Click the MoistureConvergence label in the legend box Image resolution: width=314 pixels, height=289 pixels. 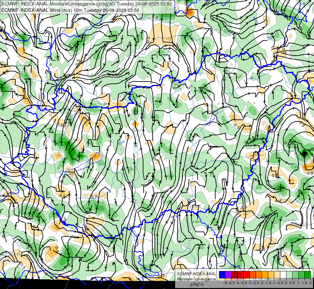pos(197,279)
